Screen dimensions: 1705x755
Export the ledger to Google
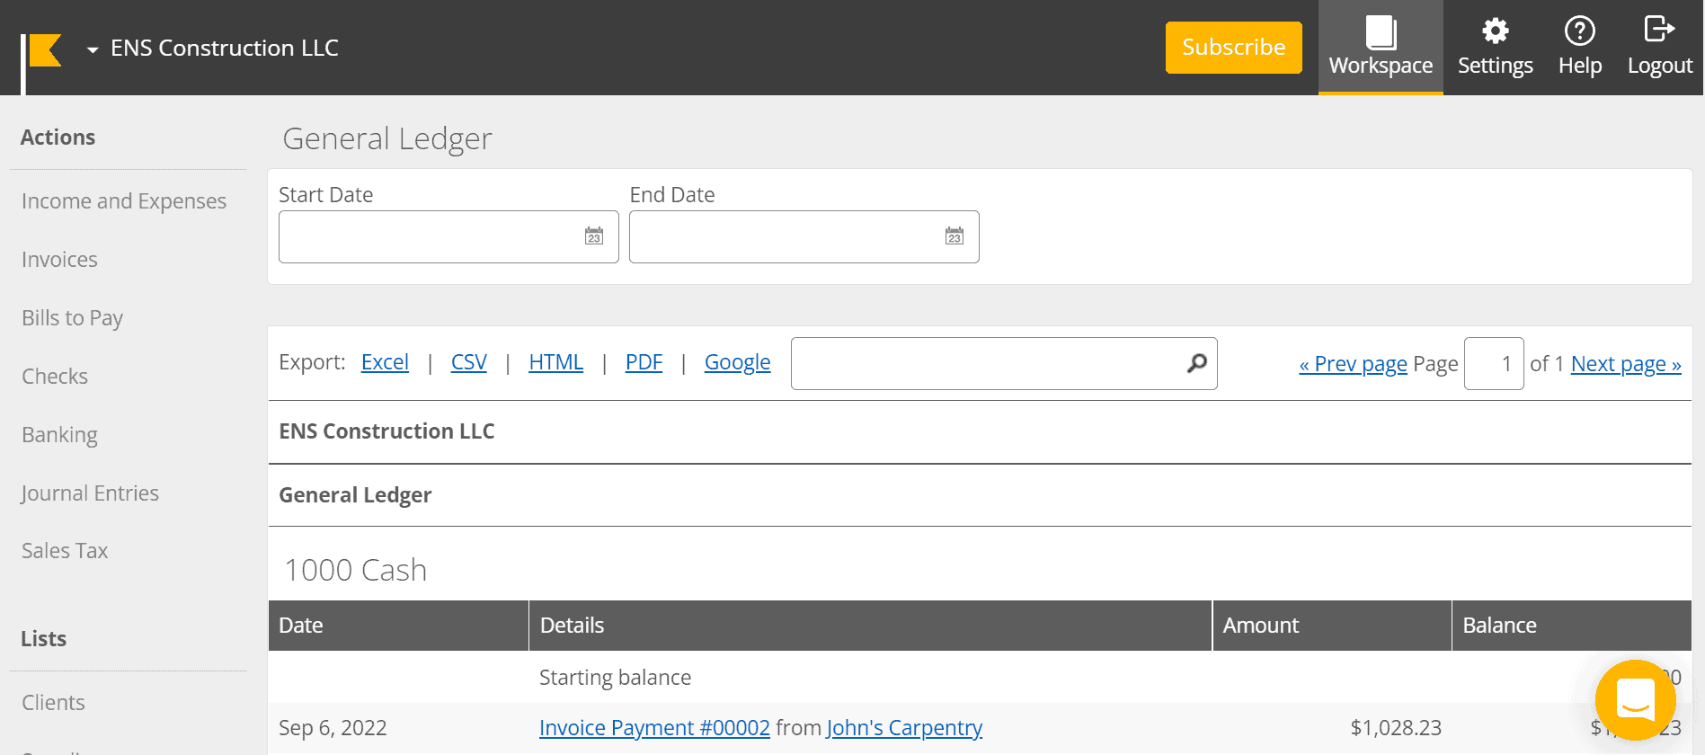pyautogui.click(x=738, y=362)
